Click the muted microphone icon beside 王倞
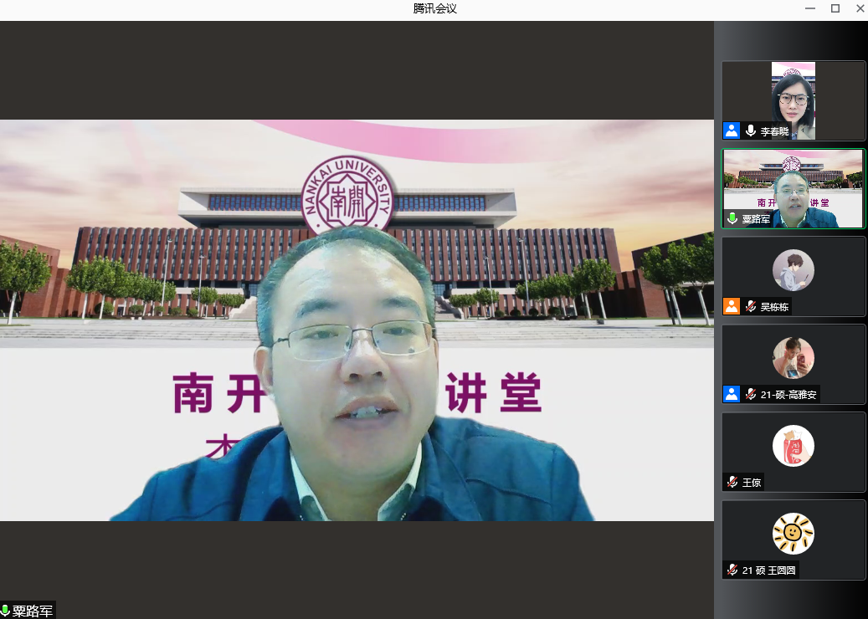 (732, 482)
